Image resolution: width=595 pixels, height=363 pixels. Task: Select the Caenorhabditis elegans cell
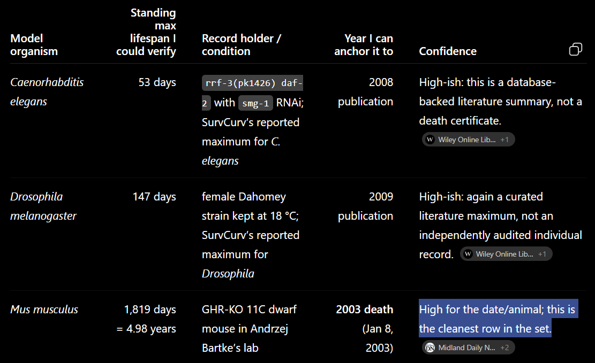(47, 92)
